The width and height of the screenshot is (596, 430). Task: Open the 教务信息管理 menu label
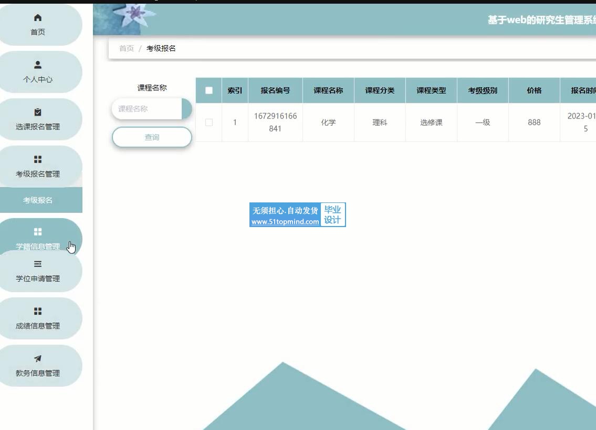(38, 373)
